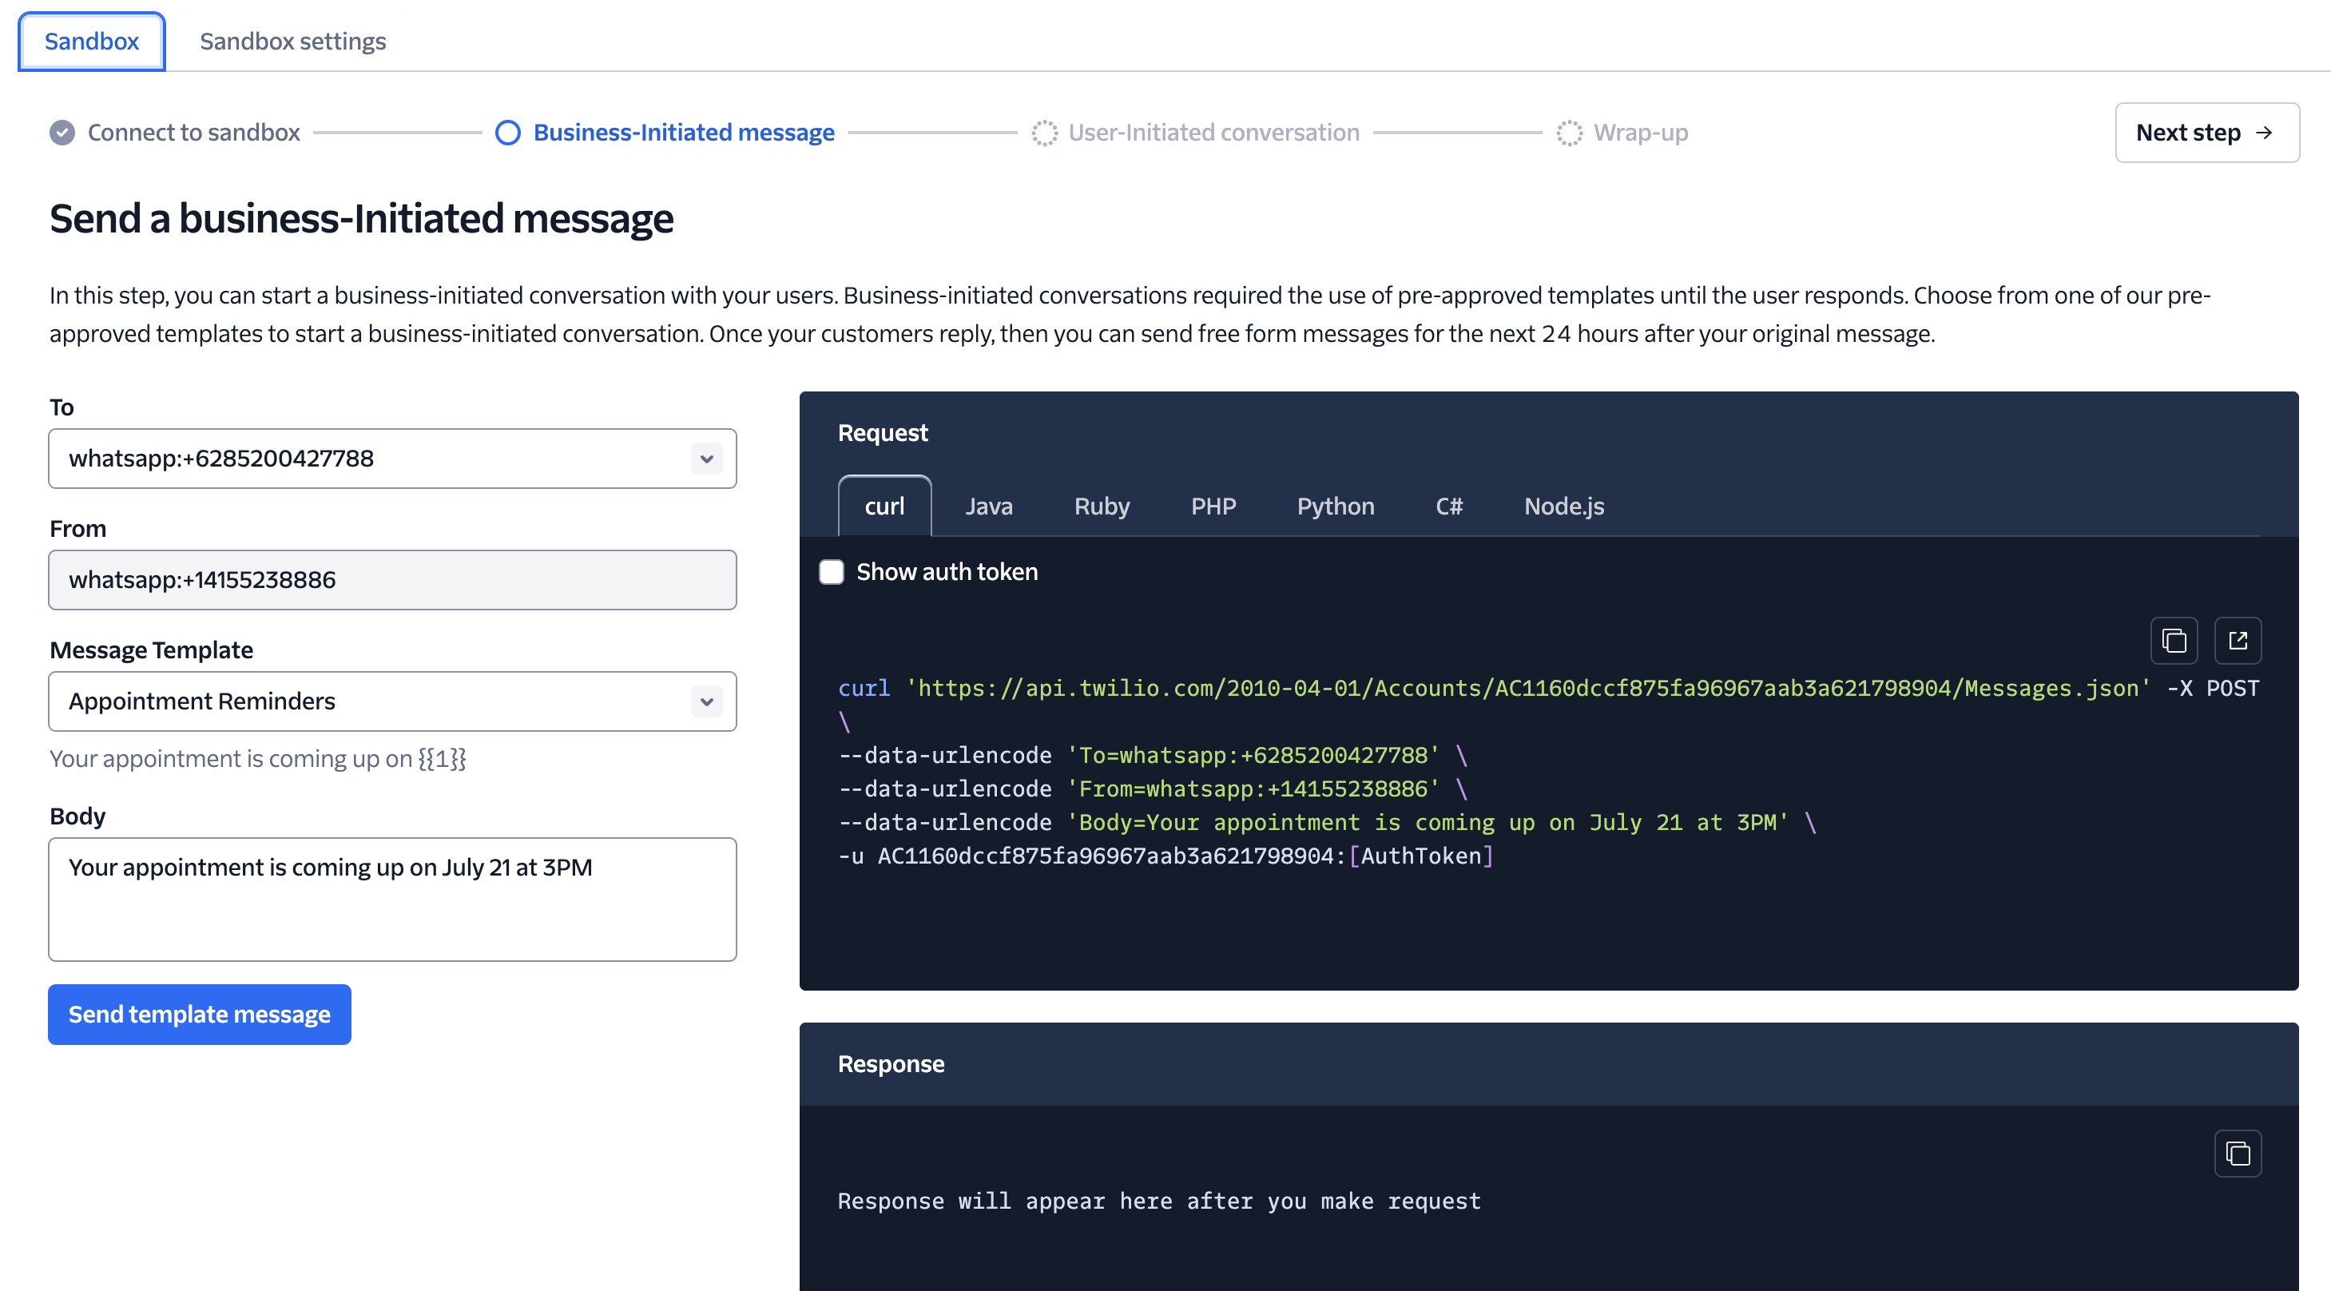Screen dimensions: 2331x1291
Task: Copy the Response output
Action: [2238, 1153]
